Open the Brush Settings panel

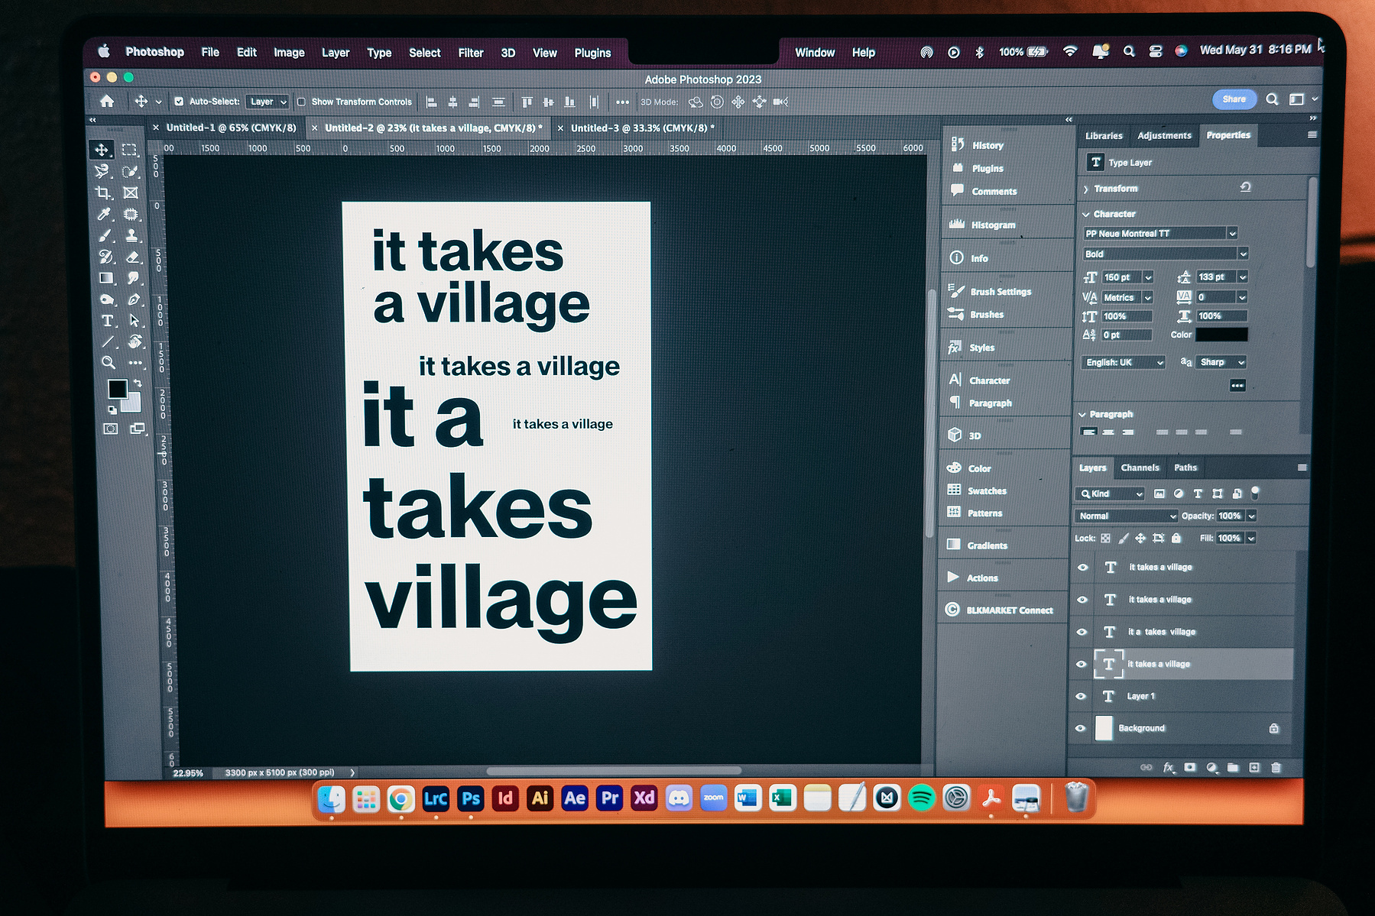tap(990, 291)
